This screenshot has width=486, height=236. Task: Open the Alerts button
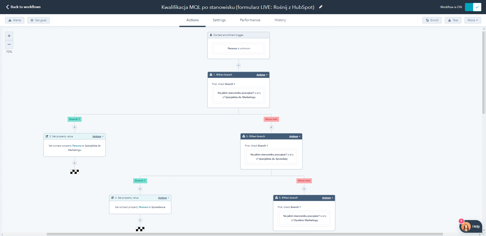[x=15, y=20]
